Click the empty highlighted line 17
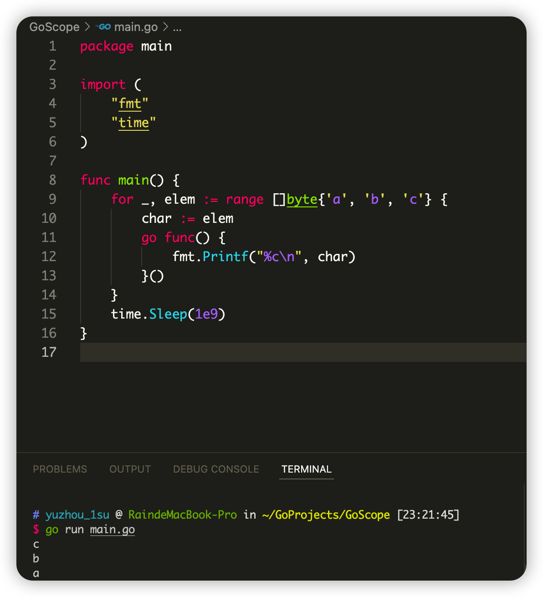 [303, 352]
